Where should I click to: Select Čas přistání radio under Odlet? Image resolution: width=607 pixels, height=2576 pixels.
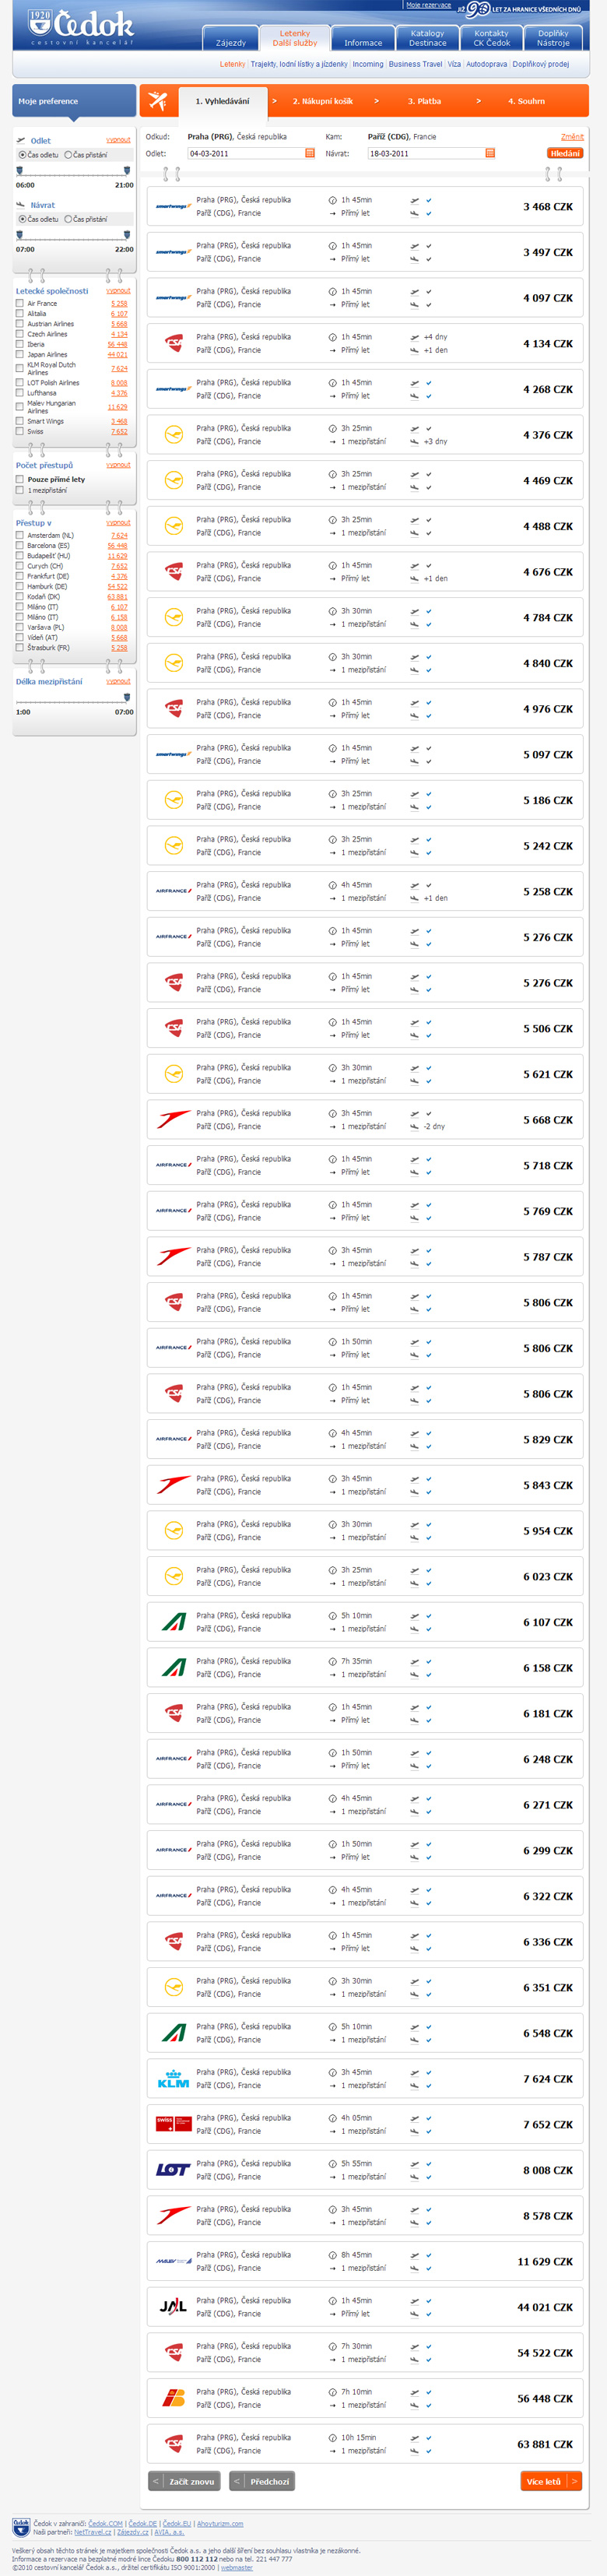click(x=68, y=155)
